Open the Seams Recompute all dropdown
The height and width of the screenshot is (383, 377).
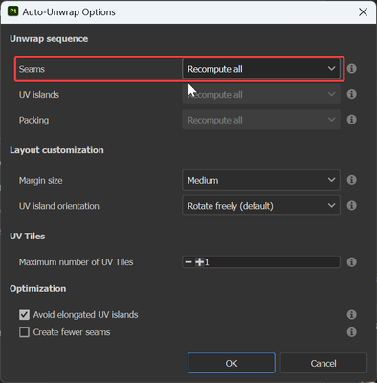261,69
